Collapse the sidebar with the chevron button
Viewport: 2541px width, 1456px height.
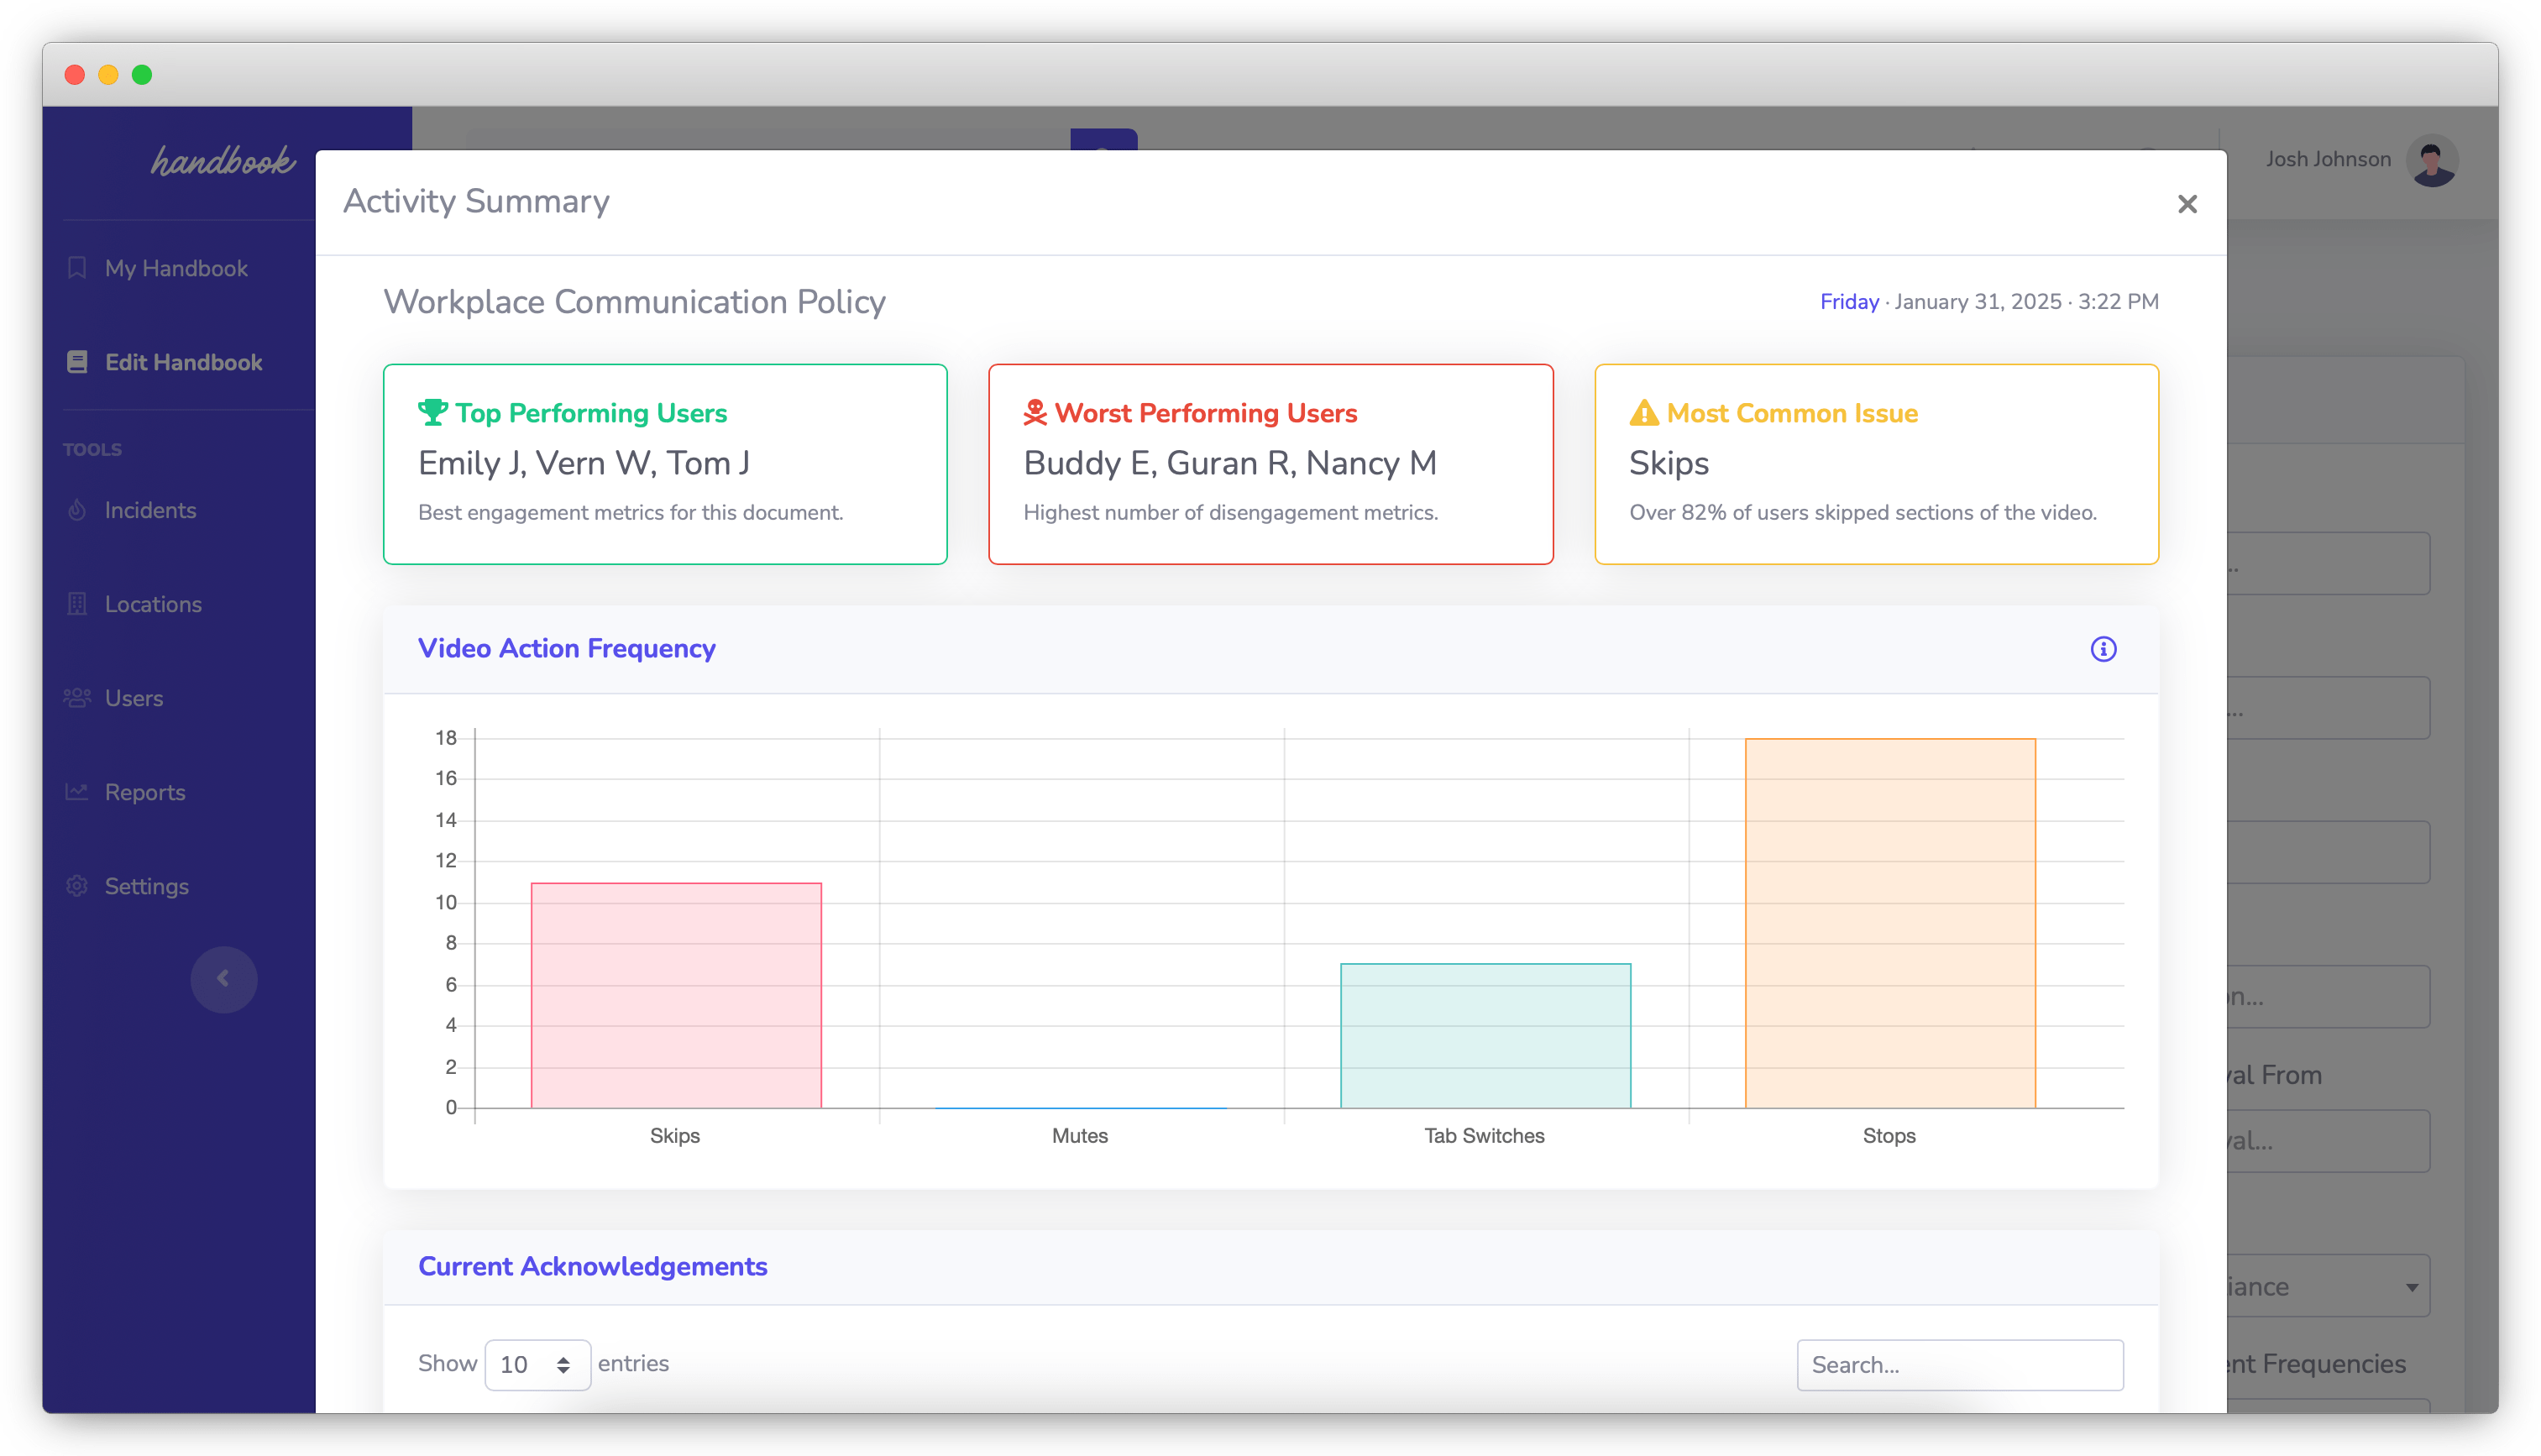[x=224, y=979]
